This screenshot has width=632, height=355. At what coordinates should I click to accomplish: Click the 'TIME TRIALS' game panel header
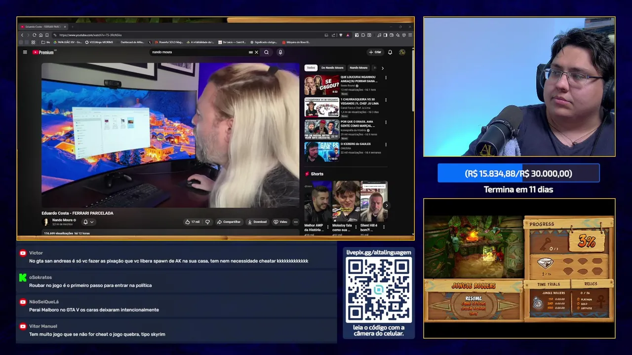tap(549, 284)
